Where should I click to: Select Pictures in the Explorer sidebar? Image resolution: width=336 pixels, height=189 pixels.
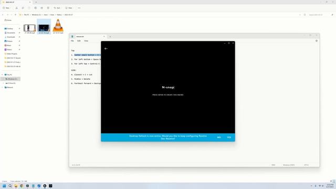click(9, 41)
